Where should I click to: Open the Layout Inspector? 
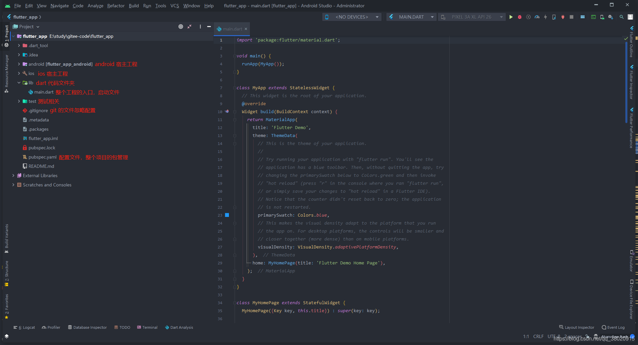pyautogui.click(x=577, y=327)
